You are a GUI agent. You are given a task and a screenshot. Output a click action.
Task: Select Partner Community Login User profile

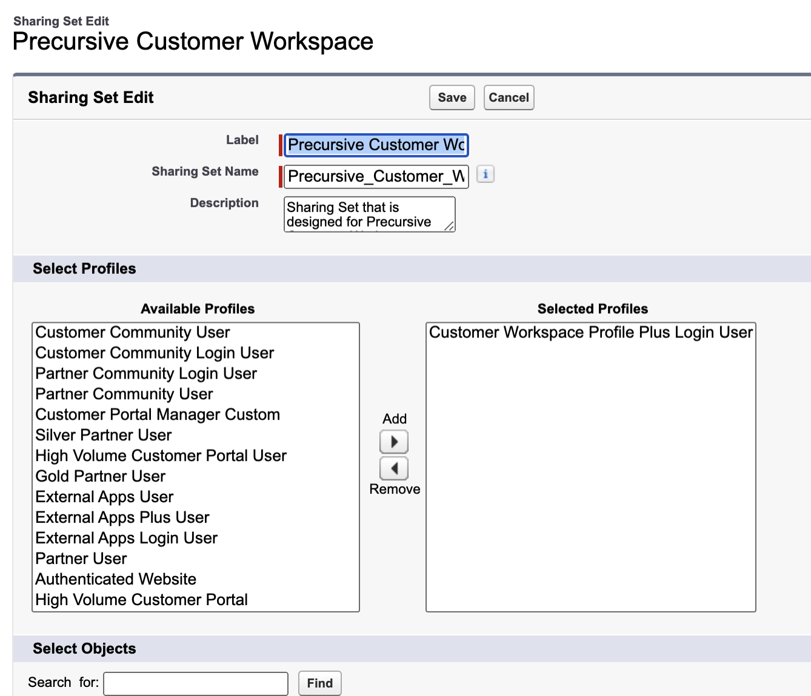[x=145, y=373]
